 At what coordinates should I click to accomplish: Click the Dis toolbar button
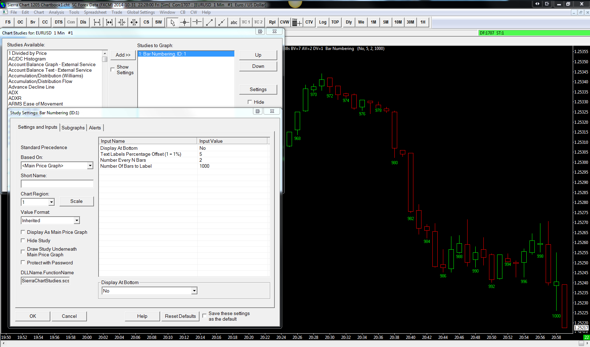pos(83,22)
